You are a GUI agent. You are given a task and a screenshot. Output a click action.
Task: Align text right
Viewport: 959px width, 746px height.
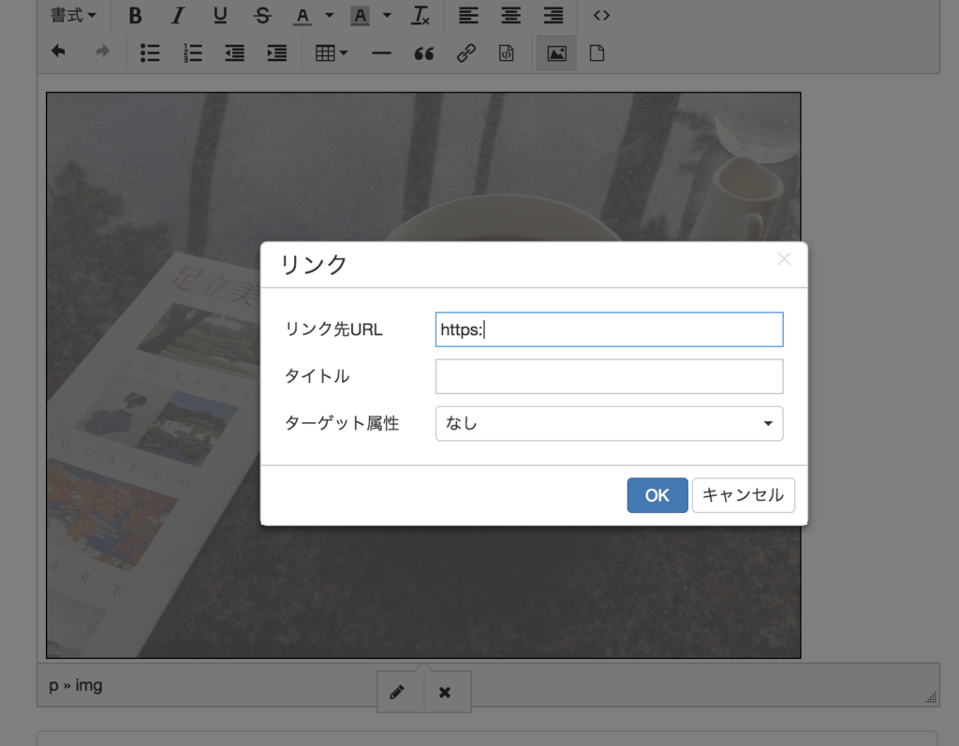click(x=553, y=16)
